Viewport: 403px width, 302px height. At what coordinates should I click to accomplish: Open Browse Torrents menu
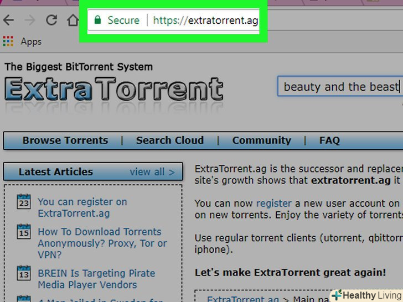coord(65,140)
